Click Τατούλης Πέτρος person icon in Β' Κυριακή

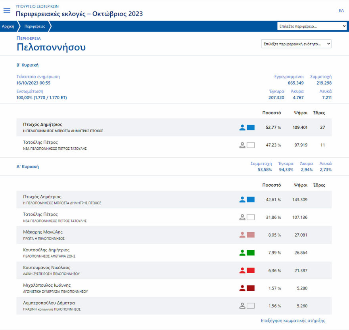(243, 145)
